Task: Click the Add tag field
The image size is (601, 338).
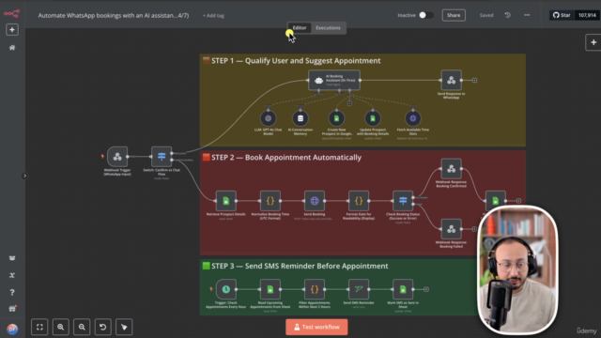Action: (213, 16)
